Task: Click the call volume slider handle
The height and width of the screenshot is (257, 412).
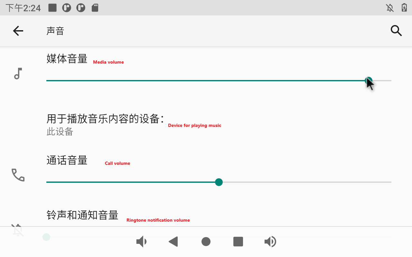Action: tap(219, 182)
